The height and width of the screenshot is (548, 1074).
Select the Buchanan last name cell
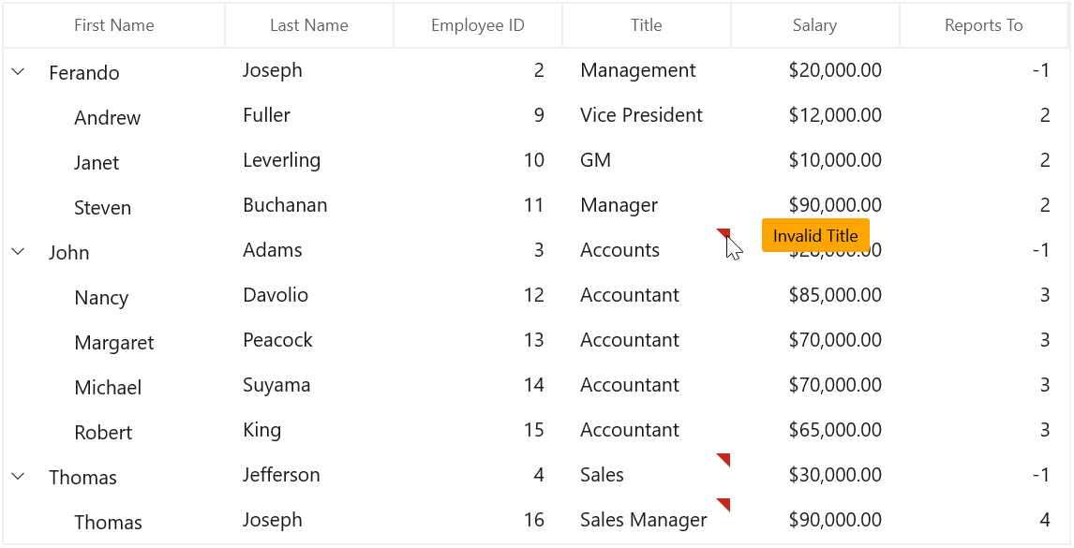pyautogui.click(x=309, y=205)
